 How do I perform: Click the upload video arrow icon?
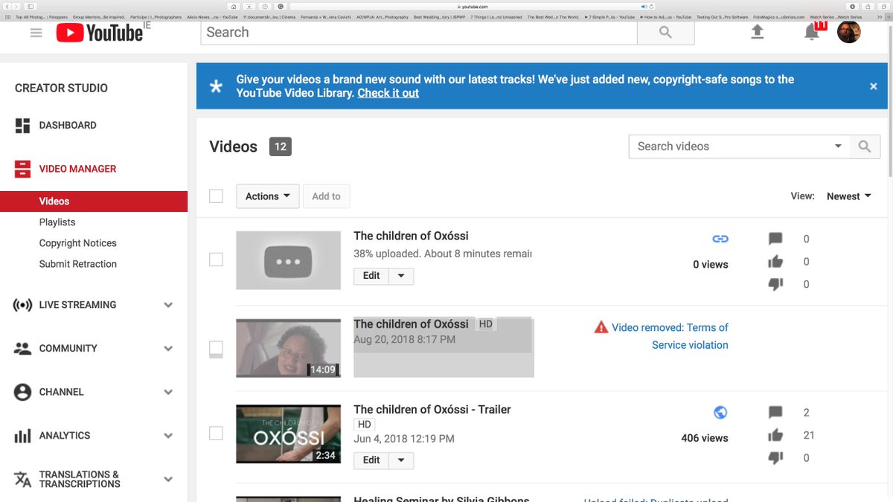(x=757, y=32)
